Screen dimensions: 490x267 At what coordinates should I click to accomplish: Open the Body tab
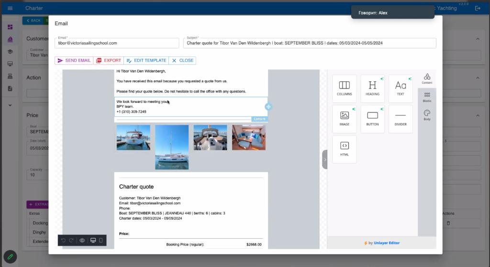pyautogui.click(x=427, y=115)
